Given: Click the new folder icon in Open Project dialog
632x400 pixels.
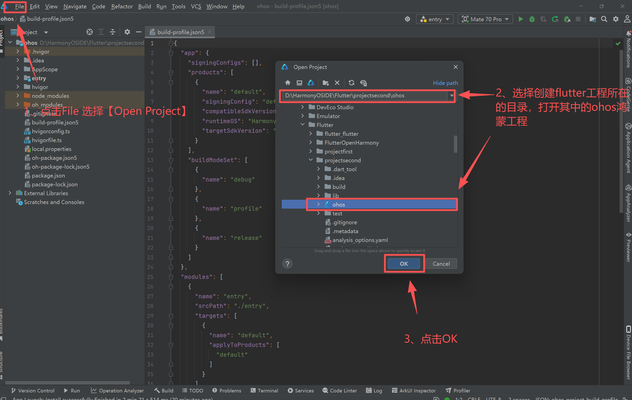Looking at the screenshot, I should 325,83.
